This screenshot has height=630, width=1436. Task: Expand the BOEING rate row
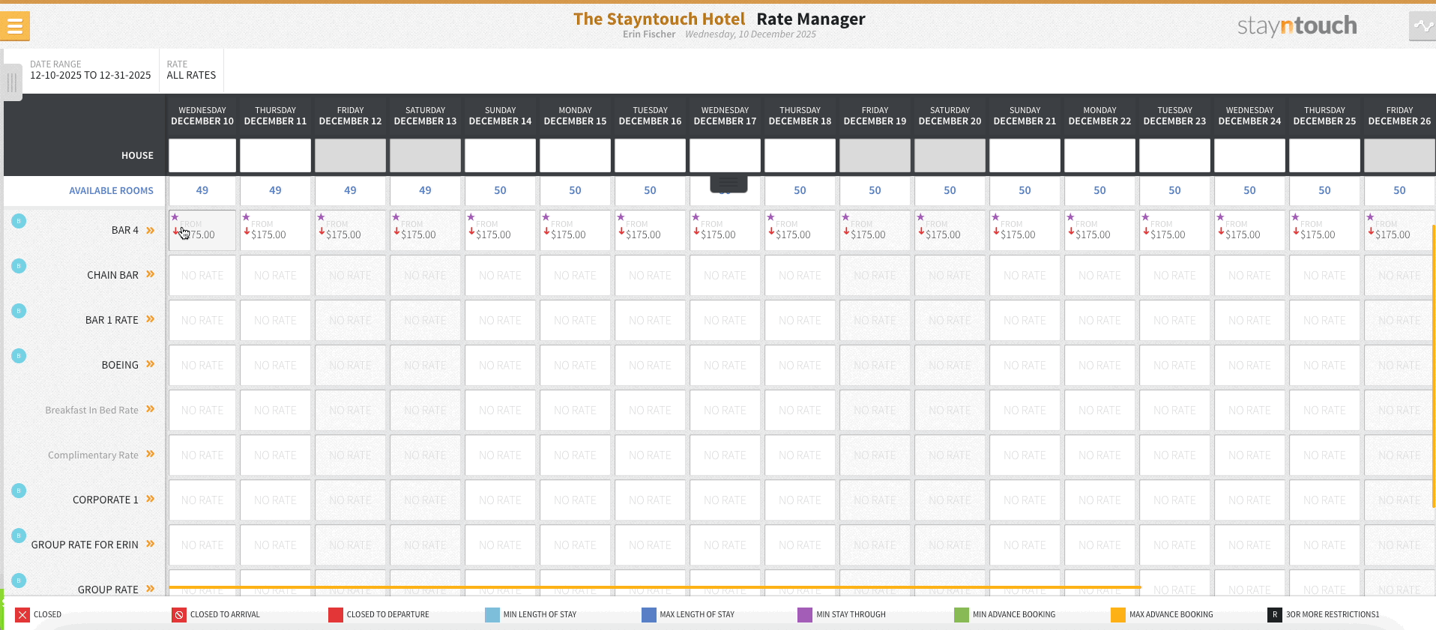point(151,364)
